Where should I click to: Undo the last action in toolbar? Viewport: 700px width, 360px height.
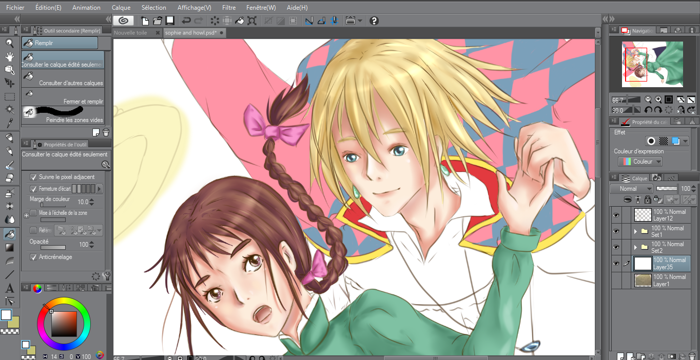[186, 21]
